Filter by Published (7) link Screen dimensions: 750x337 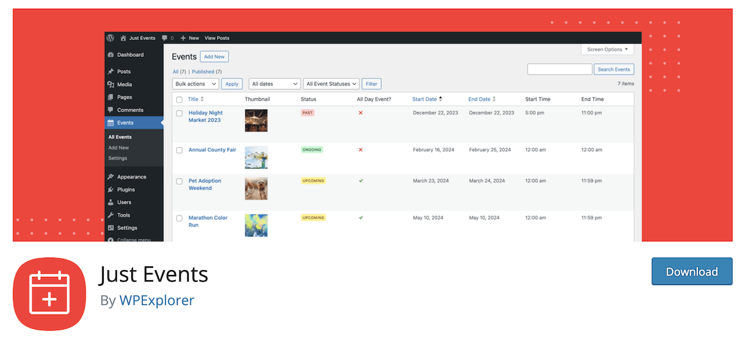pyautogui.click(x=207, y=72)
